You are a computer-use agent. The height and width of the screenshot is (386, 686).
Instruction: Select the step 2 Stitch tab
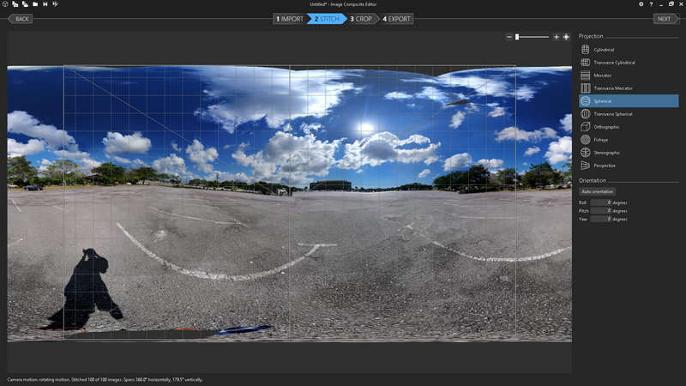(x=327, y=19)
